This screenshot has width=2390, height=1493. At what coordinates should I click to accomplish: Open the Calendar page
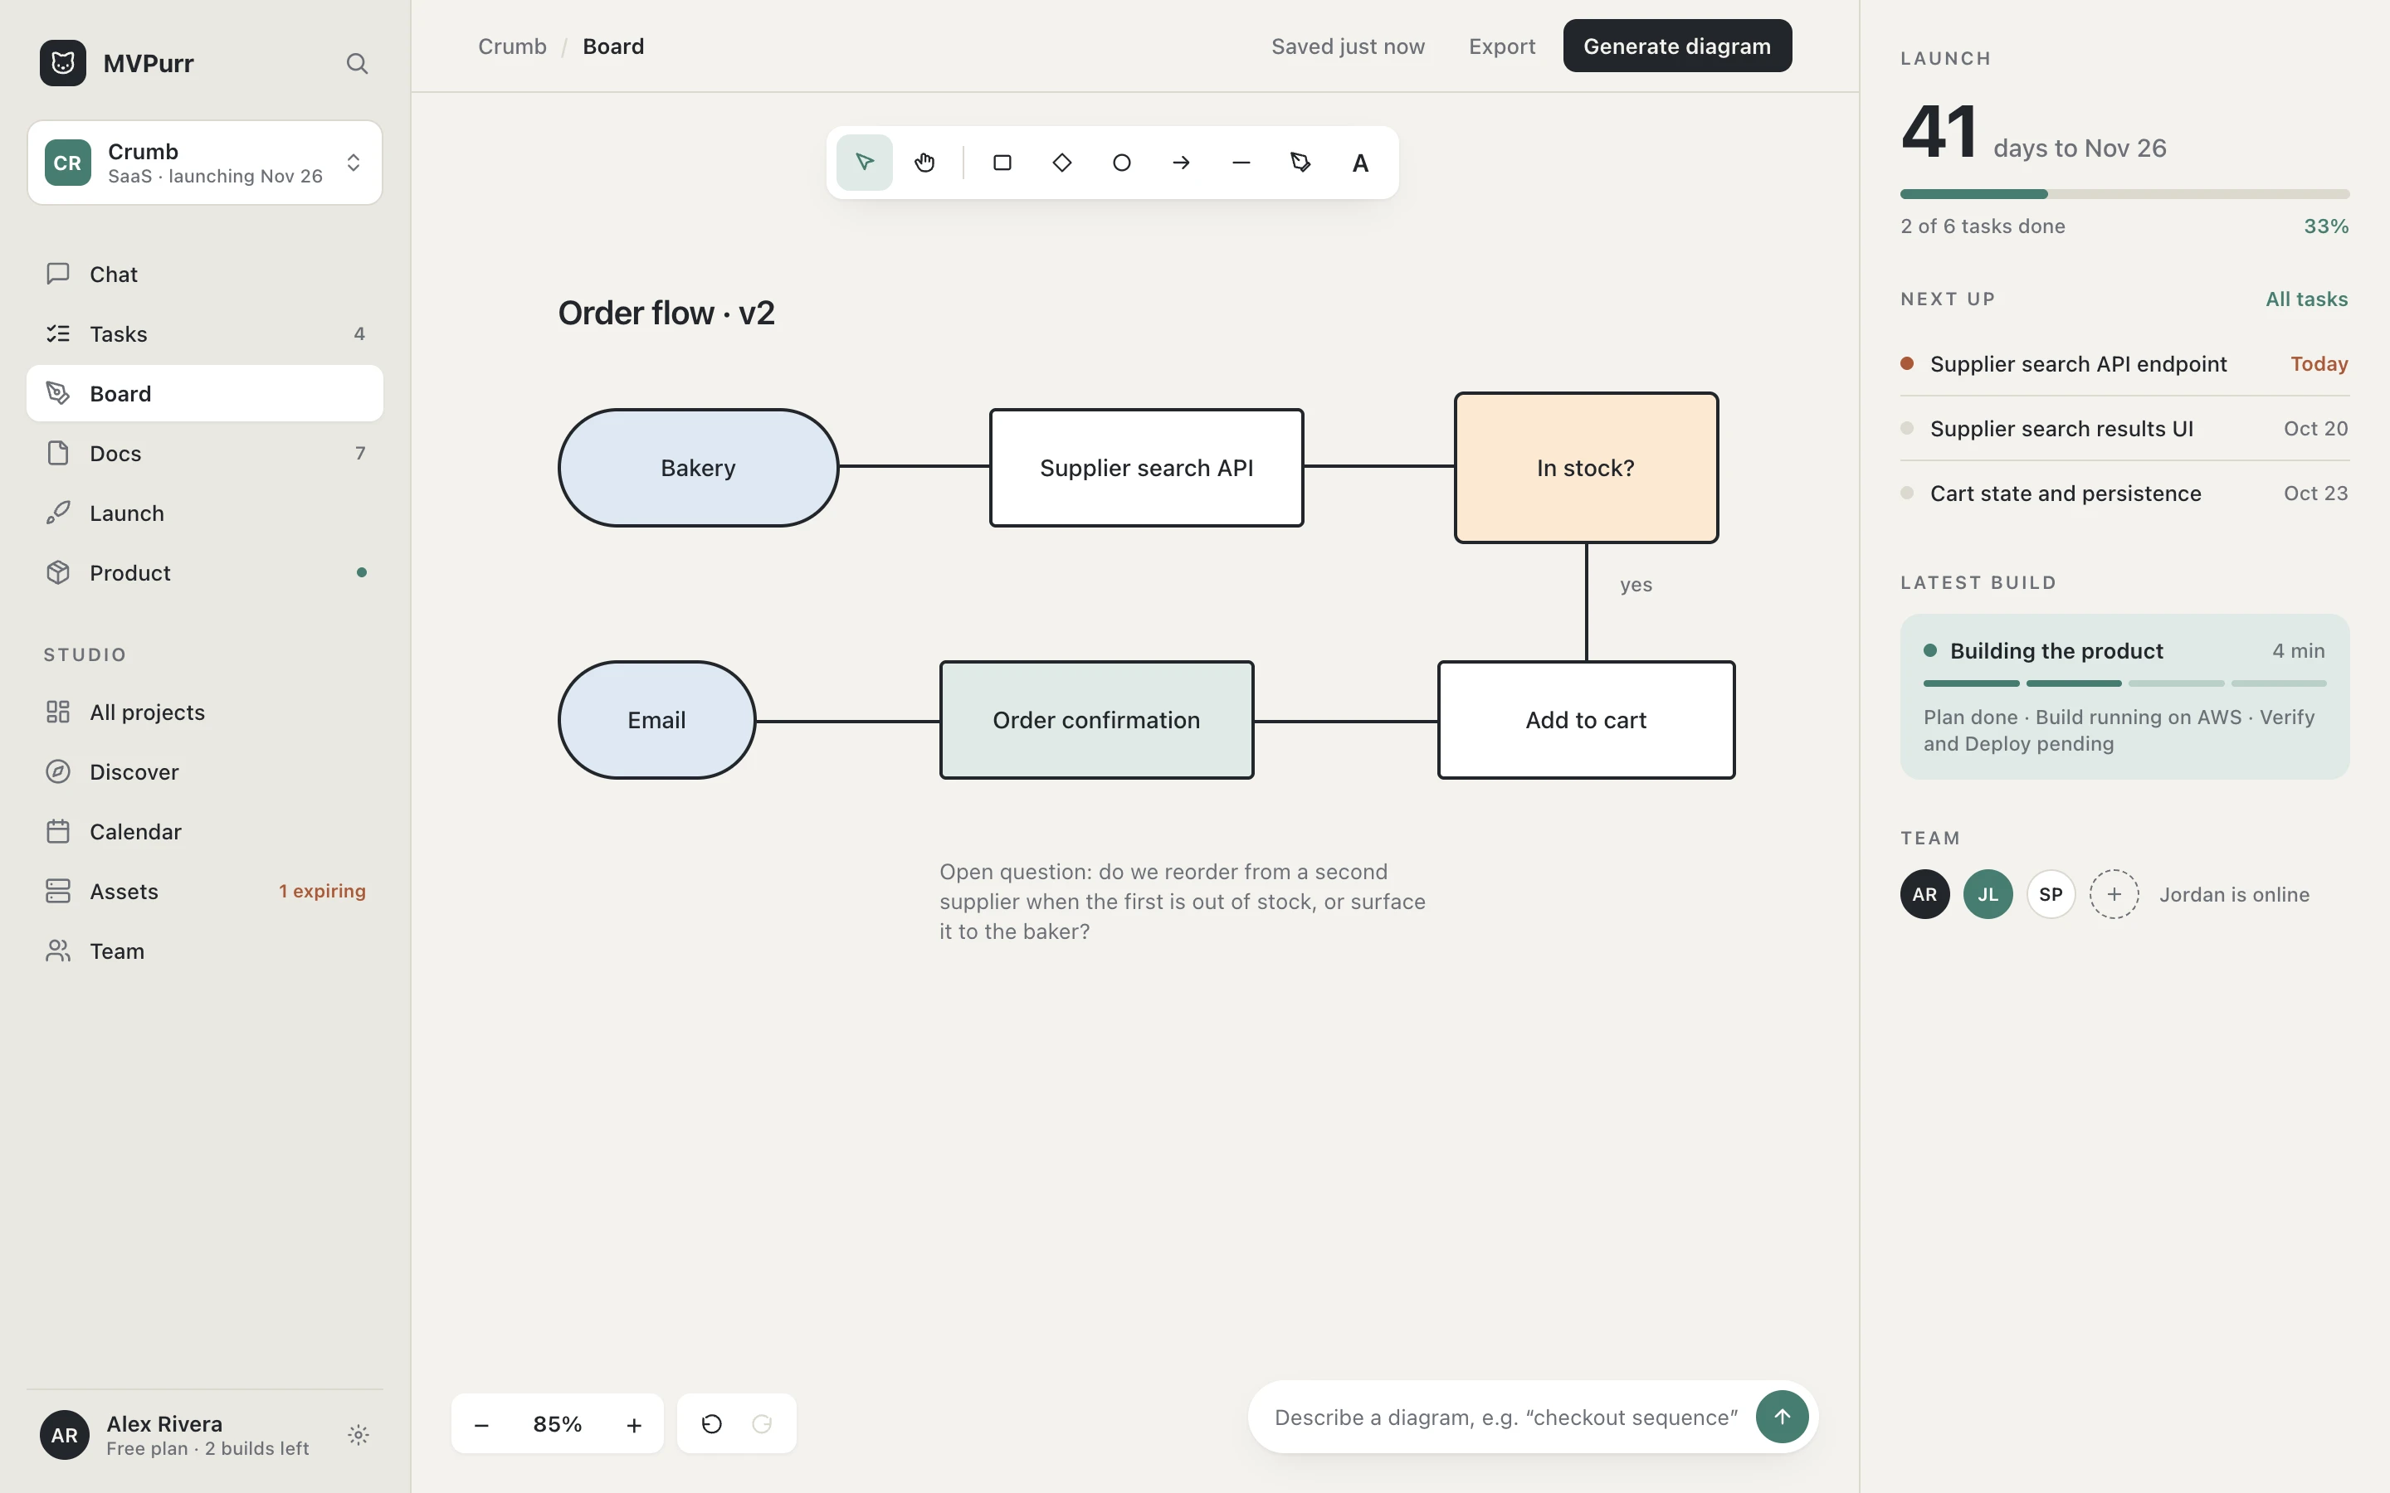pos(204,831)
